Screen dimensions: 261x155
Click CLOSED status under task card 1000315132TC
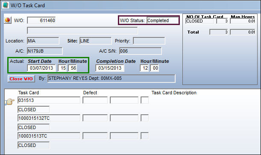click(33, 127)
